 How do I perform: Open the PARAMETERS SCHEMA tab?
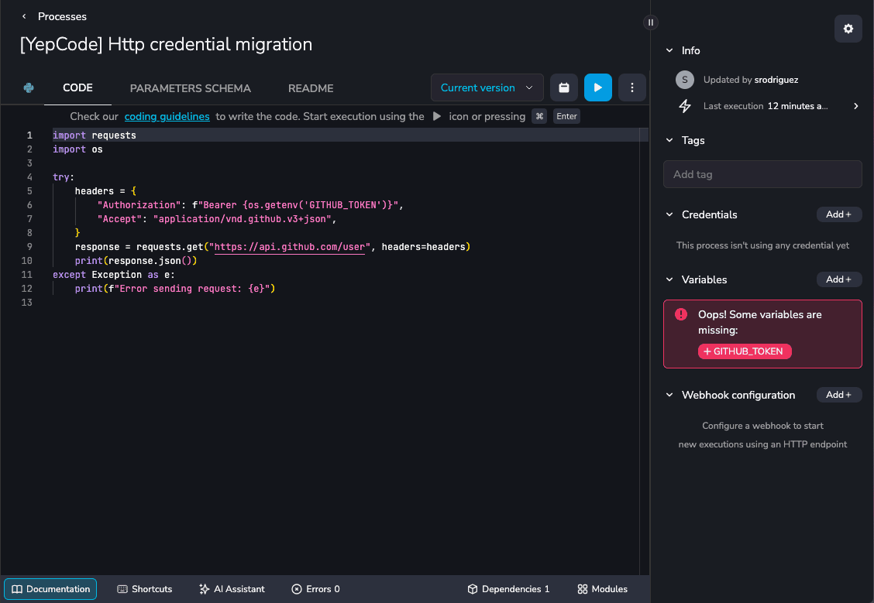[190, 88]
